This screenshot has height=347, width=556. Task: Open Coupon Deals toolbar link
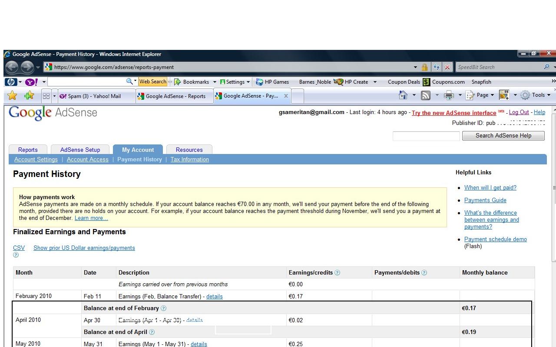404,82
